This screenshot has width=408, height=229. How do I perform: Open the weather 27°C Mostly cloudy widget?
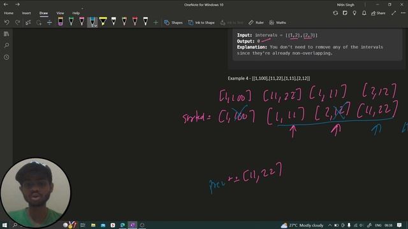click(302, 225)
